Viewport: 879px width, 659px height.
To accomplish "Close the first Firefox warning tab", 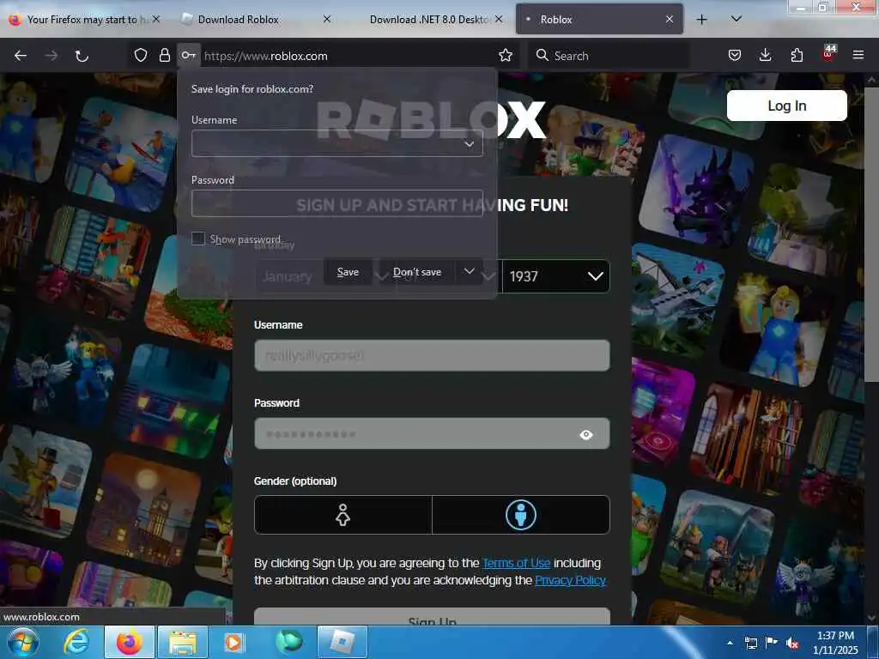I will 156,20.
